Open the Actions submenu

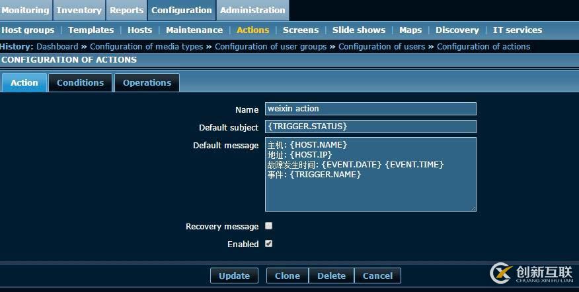click(x=253, y=30)
